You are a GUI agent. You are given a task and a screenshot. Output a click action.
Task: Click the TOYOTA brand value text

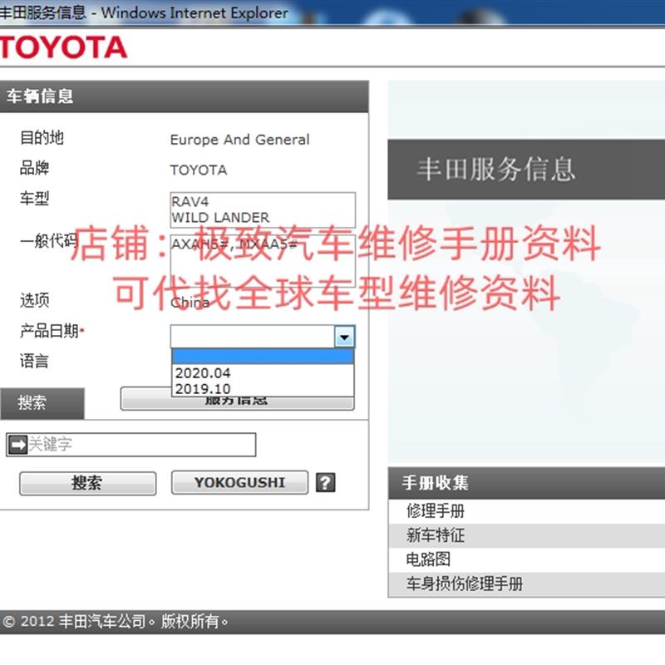[x=199, y=170]
